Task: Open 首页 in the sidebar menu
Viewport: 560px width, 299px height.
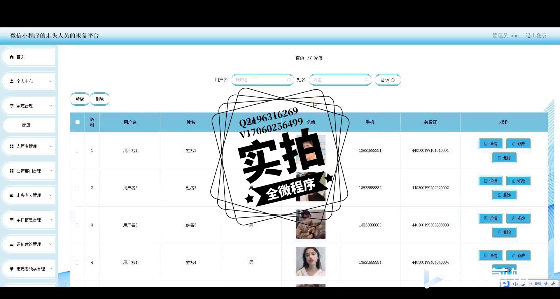Action: coord(29,57)
